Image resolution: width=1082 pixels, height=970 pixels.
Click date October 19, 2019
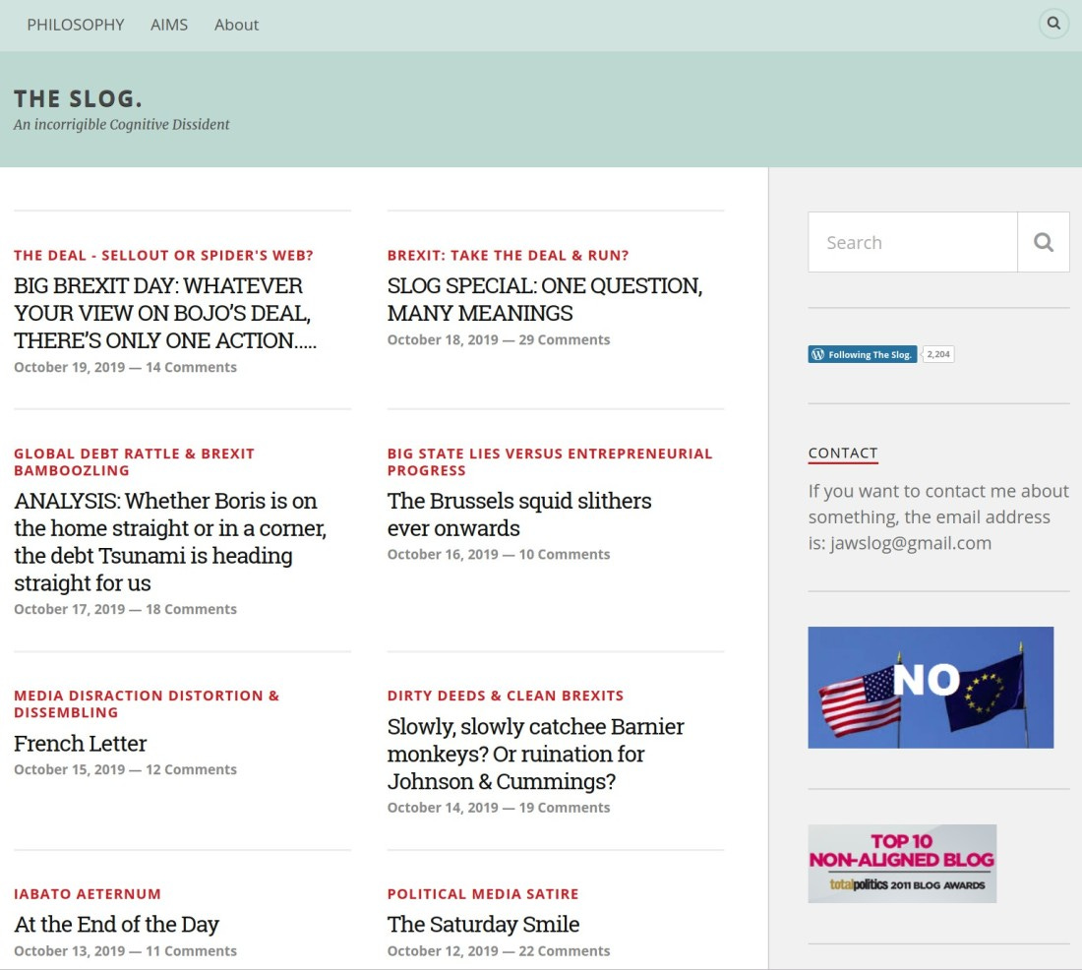point(69,367)
